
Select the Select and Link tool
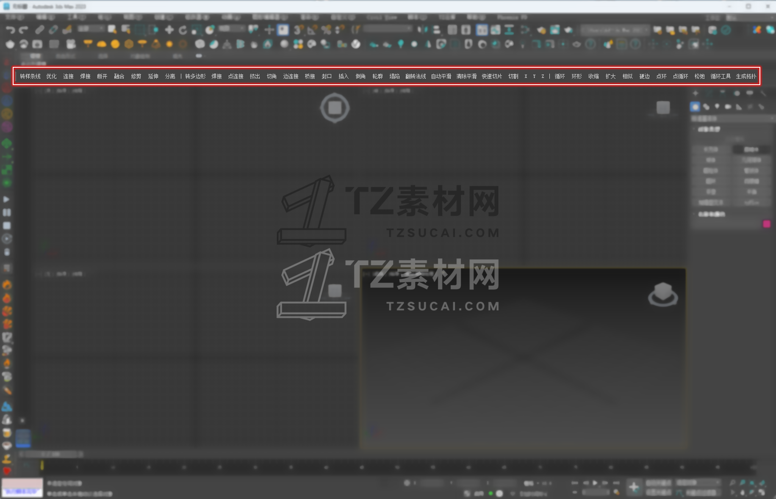click(x=39, y=30)
